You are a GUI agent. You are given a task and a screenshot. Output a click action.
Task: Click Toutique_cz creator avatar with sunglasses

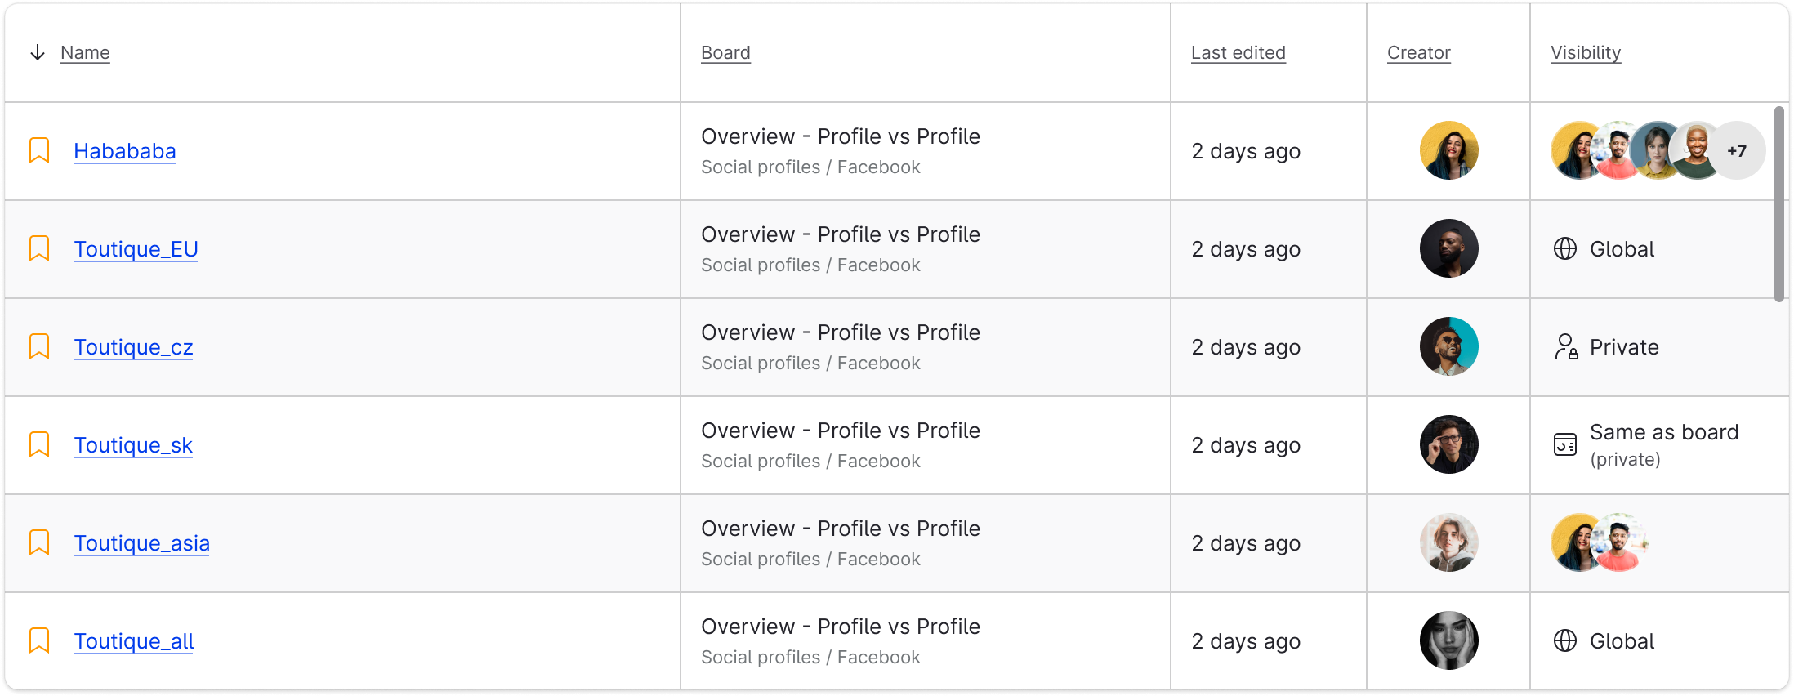(x=1448, y=346)
